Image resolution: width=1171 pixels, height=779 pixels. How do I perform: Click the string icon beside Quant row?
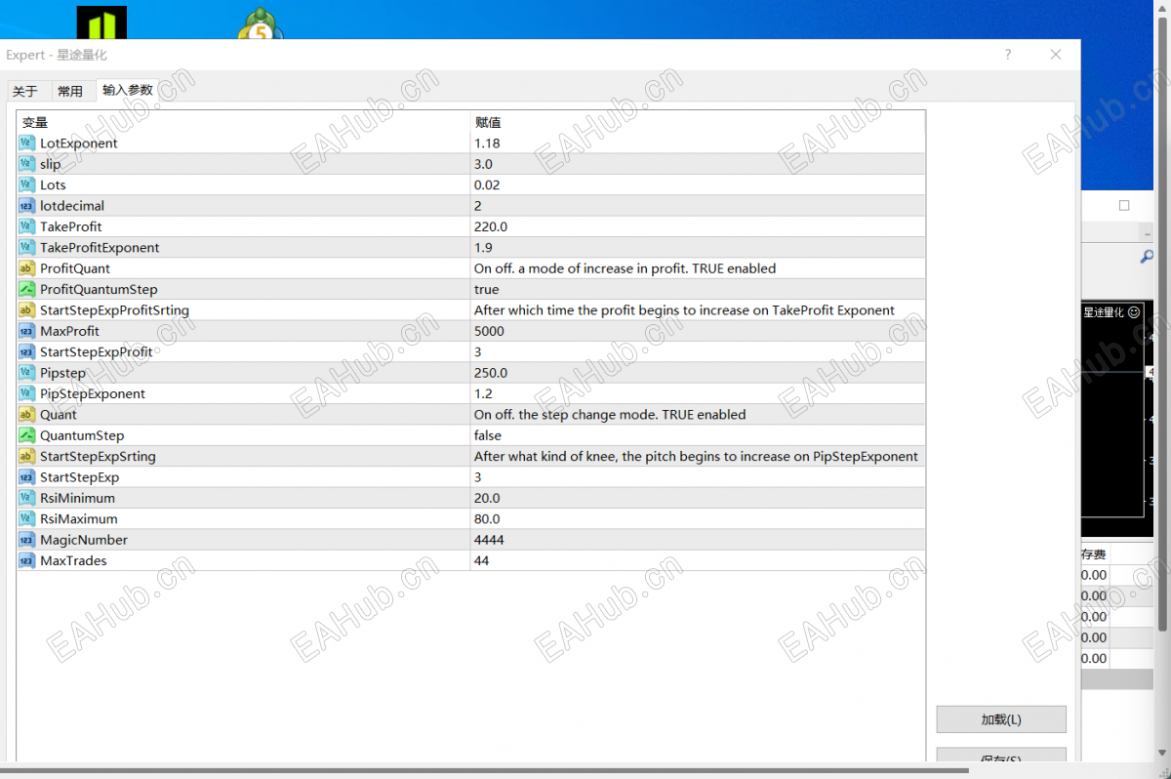[x=27, y=415]
